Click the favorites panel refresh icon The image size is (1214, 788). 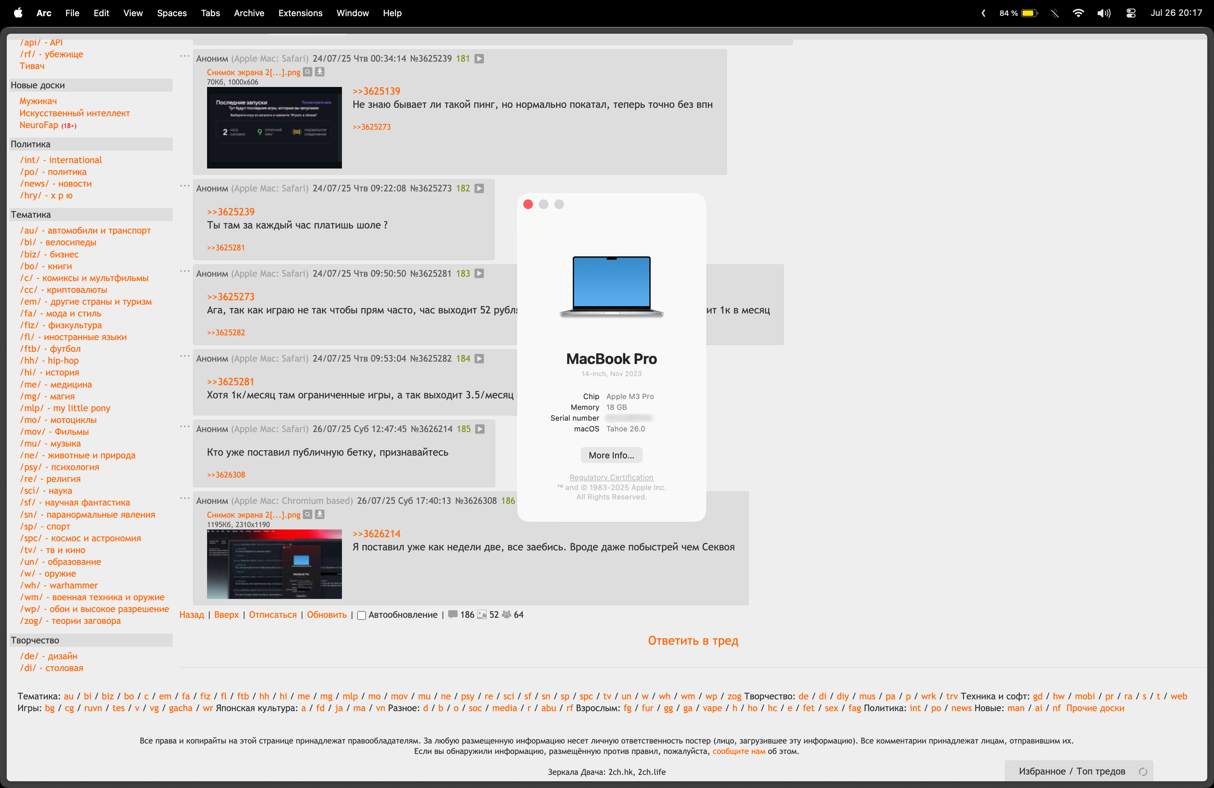1143,772
